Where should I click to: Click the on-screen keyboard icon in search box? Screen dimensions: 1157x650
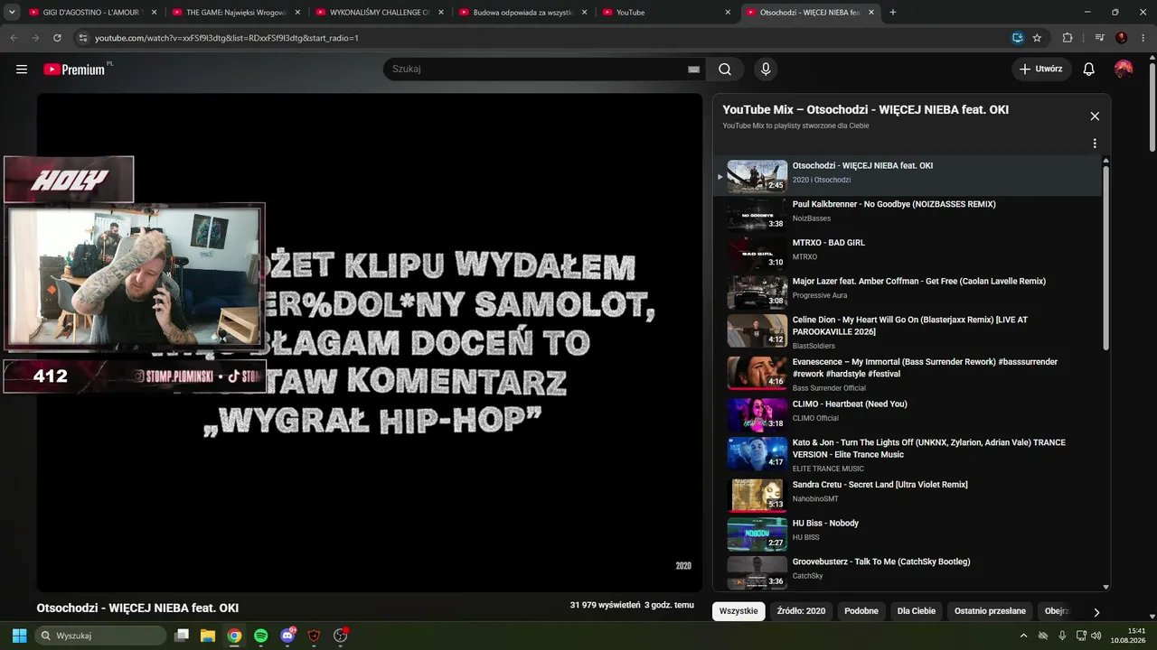coord(693,70)
